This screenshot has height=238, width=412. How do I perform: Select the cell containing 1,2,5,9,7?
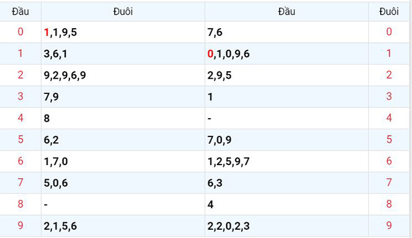coord(287,161)
